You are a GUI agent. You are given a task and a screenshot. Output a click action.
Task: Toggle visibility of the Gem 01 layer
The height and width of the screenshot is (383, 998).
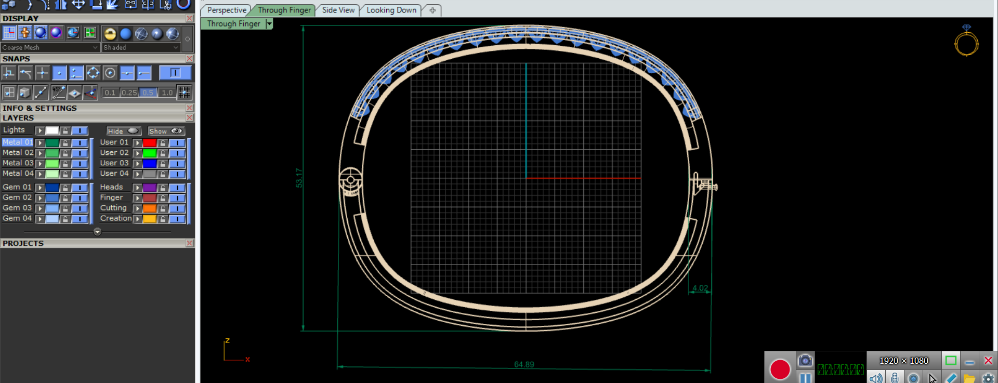point(80,187)
